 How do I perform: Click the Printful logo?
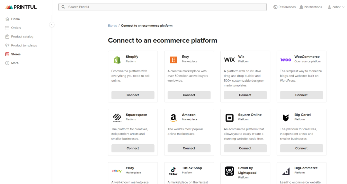click(21, 7)
